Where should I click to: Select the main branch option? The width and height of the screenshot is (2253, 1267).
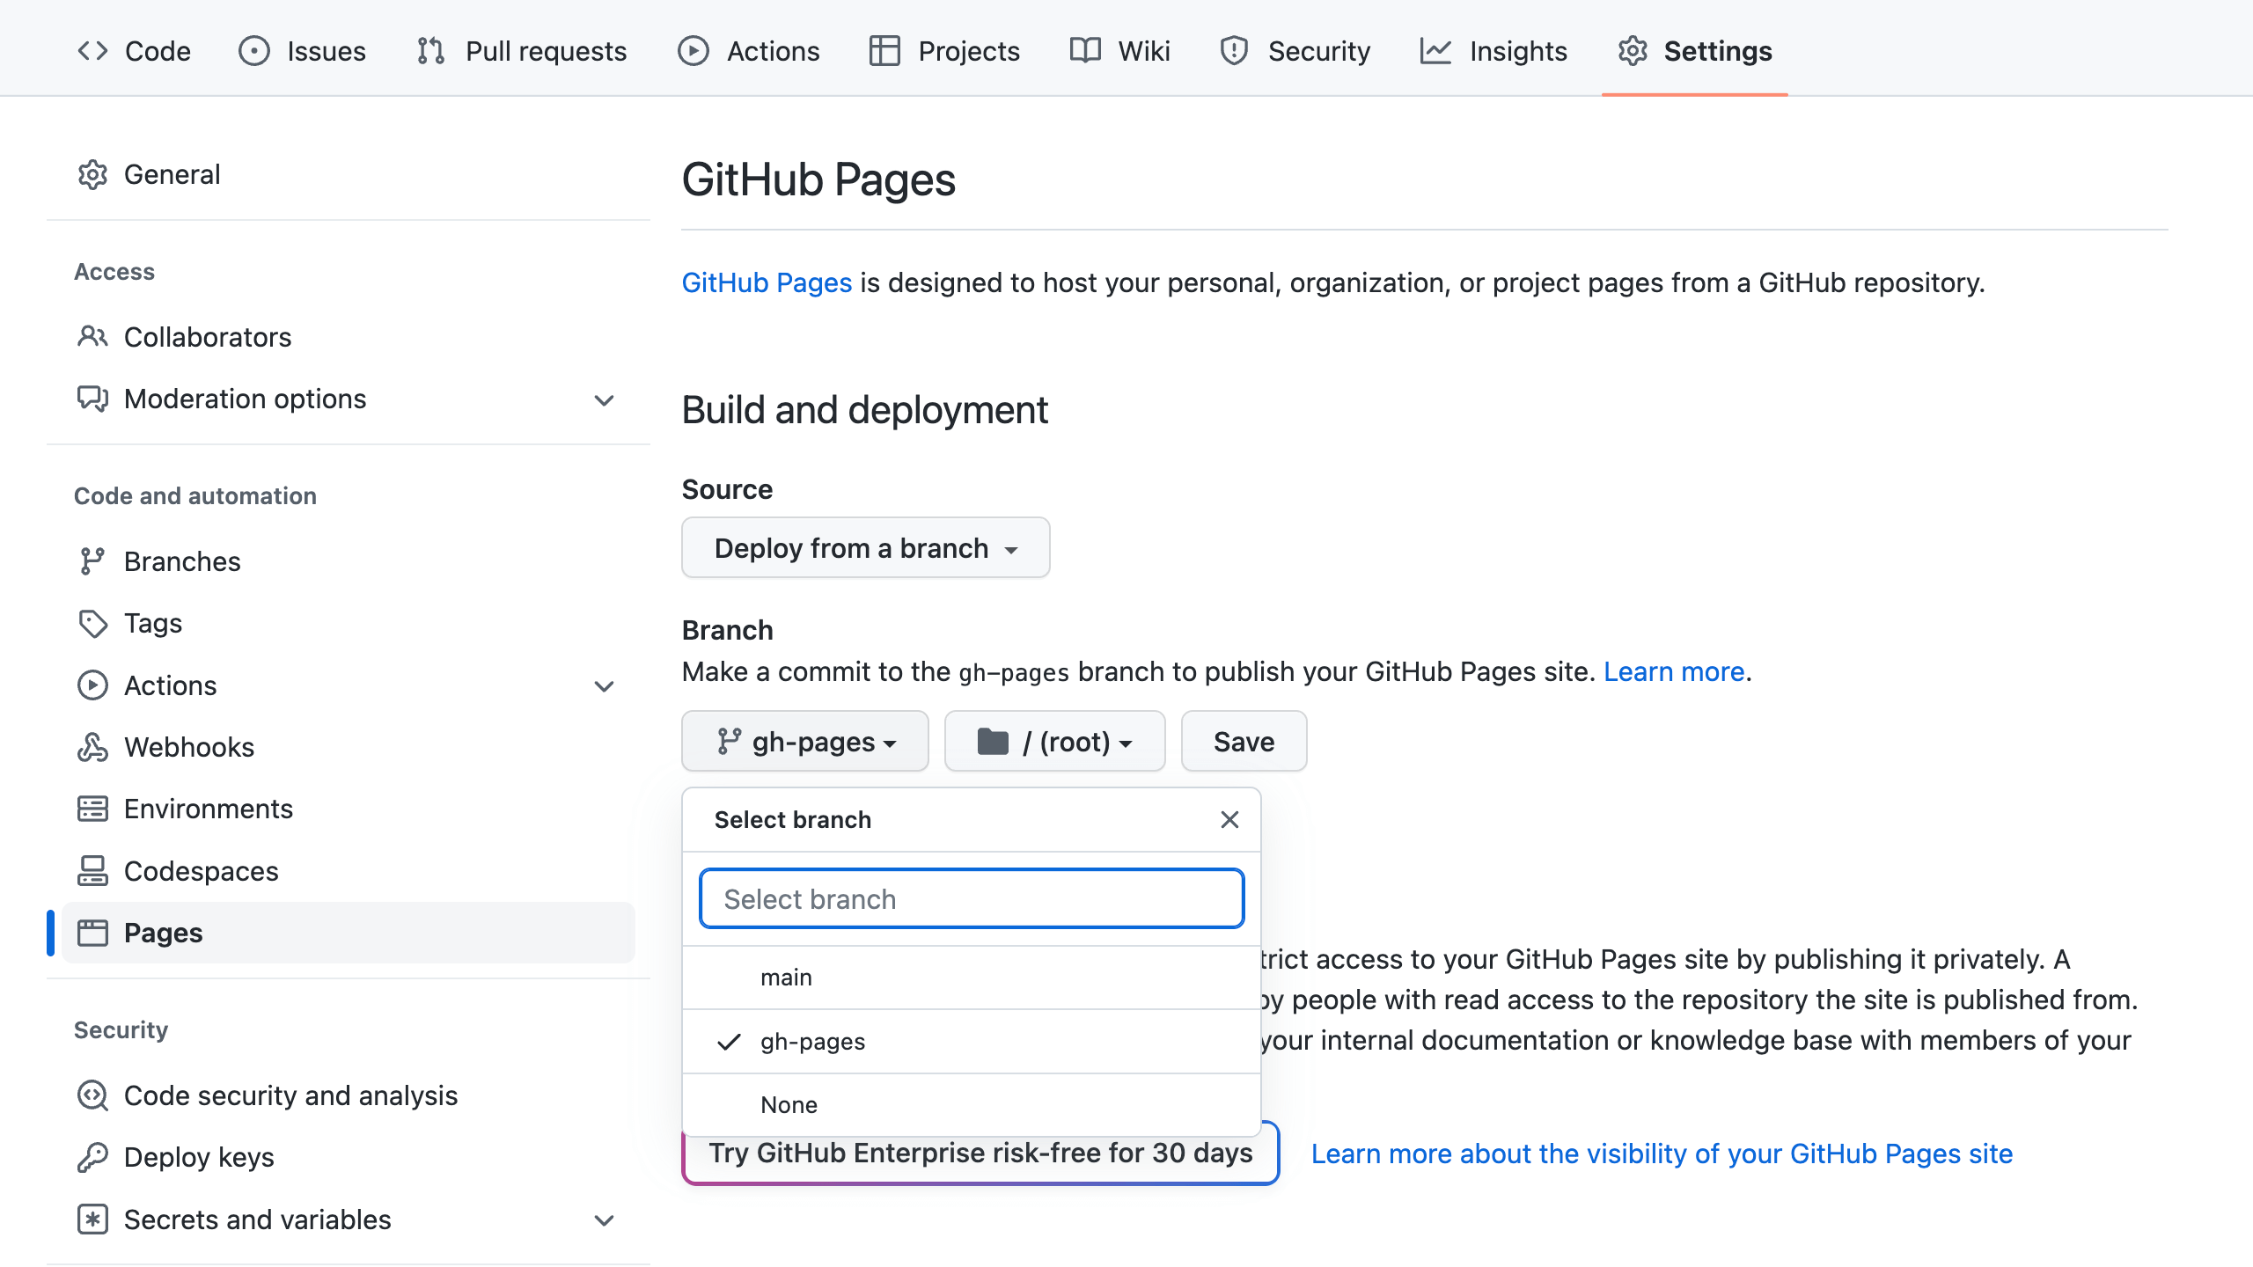(972, 978)
